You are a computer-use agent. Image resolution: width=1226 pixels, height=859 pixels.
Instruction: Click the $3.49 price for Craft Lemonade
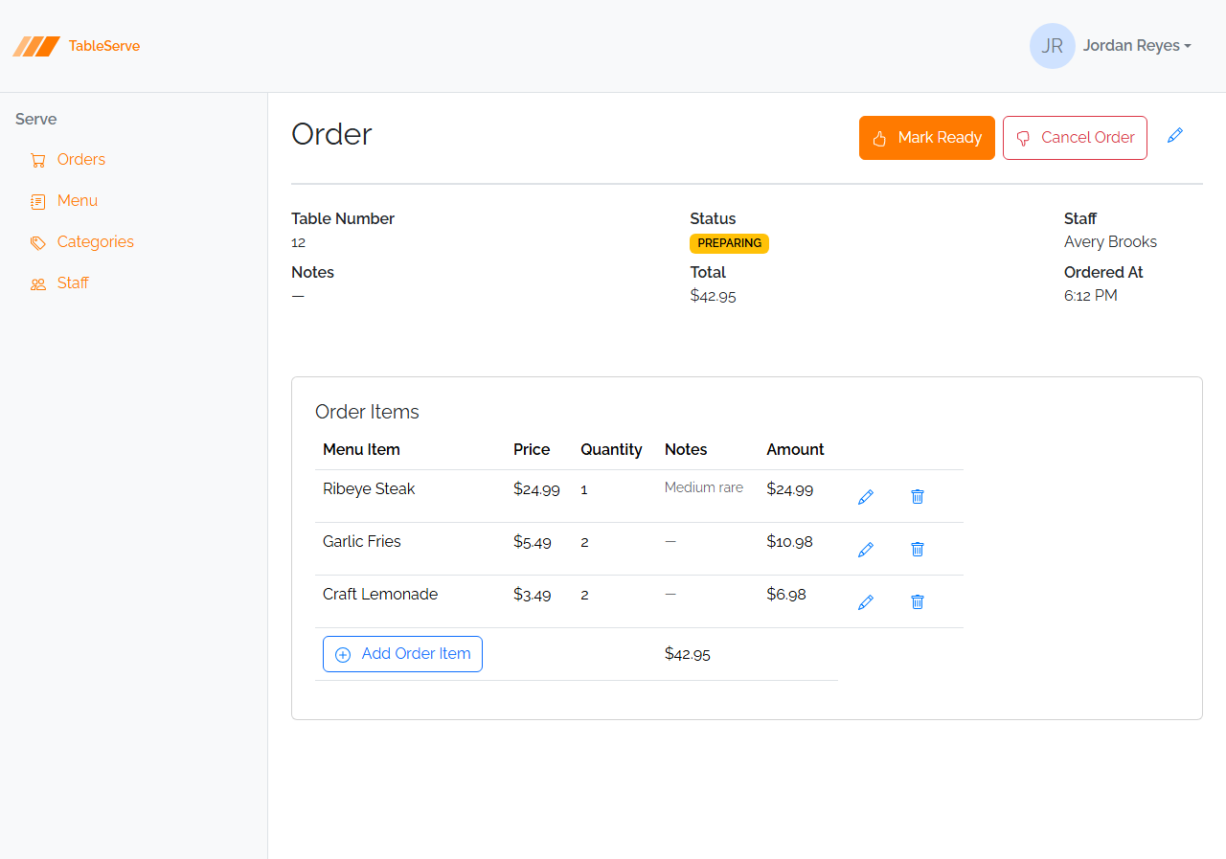pos(533,595)
